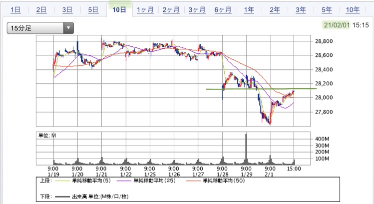Click the 出来高 volume legend entry
The image size is (374, 204).
pyautogui.click(x=91, y=197)
